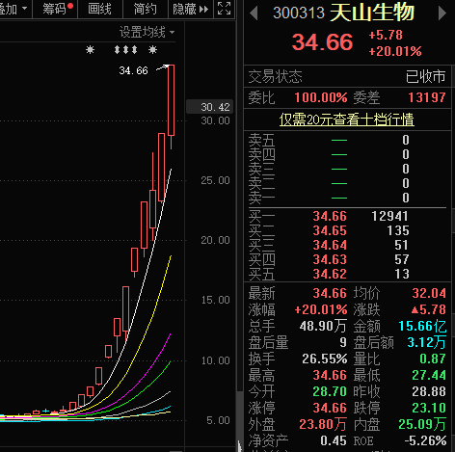Screen dimensions: 455x452
Task: Click the 仅需20元查看十档行情 link
Action: click(x=346, y=120)
